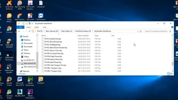Open address bar history dropdown

click(138, 31)
